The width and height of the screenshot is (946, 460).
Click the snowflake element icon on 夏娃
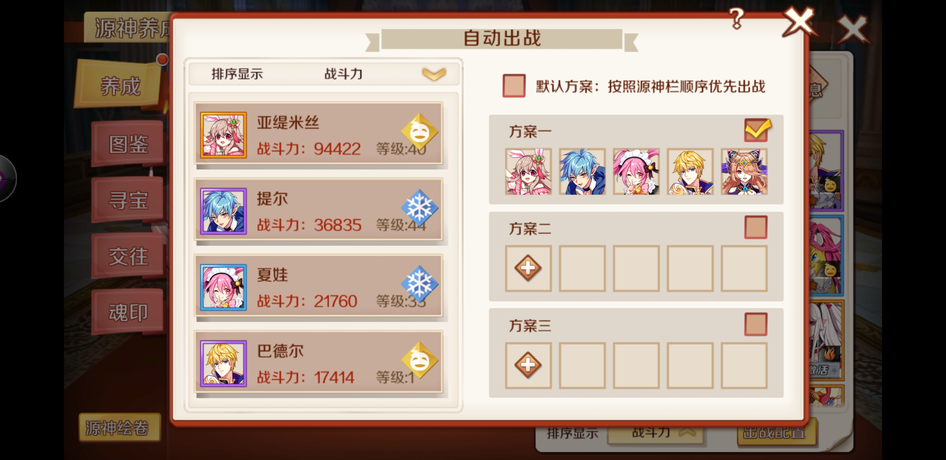(419, 284)
